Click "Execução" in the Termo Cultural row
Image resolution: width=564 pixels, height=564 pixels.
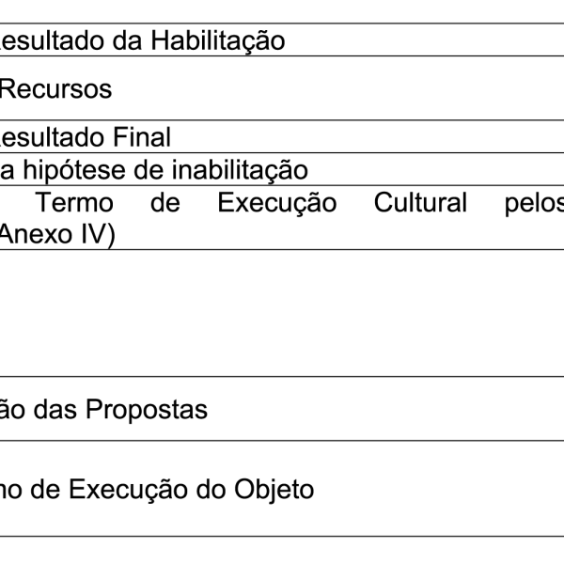[276, 202]
